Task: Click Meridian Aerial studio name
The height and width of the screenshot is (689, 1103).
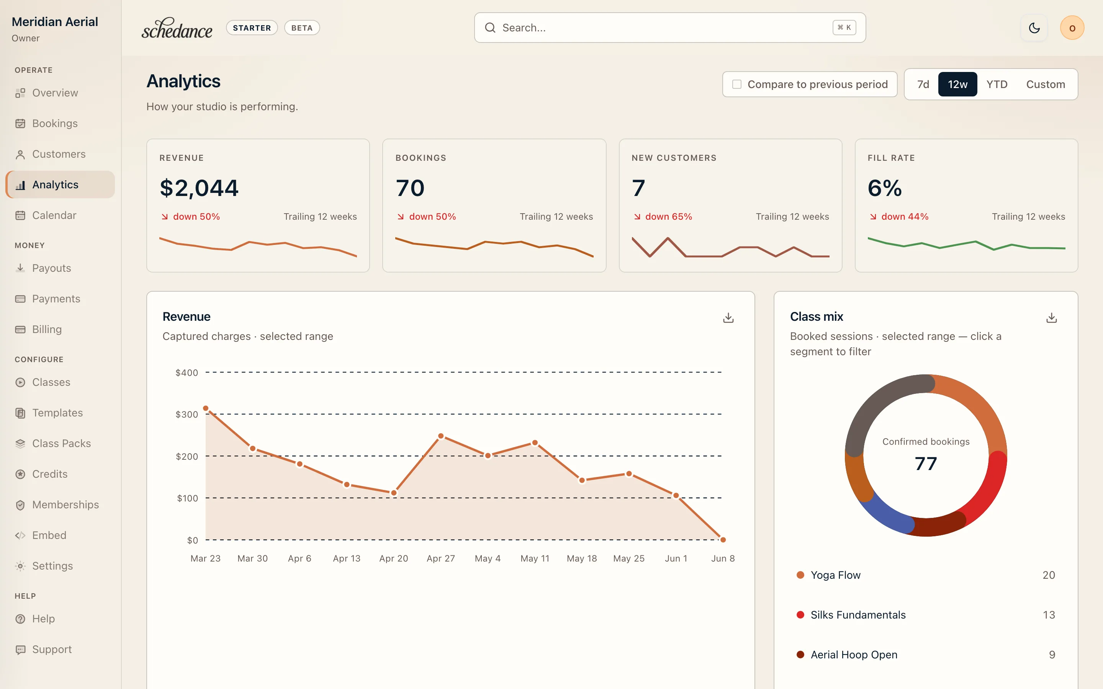Action: click(x=55, y=22)
